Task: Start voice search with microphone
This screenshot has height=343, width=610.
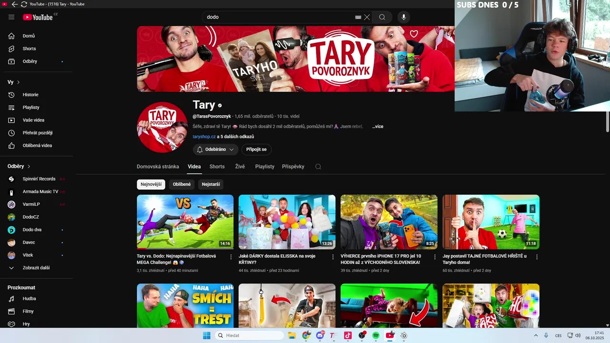Action: point(404,17)
